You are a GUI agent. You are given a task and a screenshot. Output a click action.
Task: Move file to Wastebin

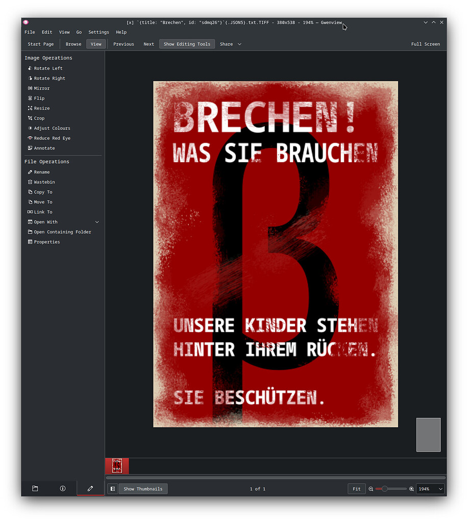coord(44,182)
